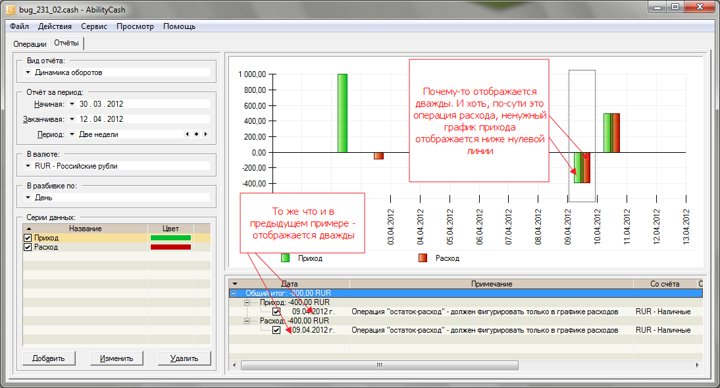Switch to the Операции tab
The width and height of the screenshot is (720, 388).
[30, 43]
